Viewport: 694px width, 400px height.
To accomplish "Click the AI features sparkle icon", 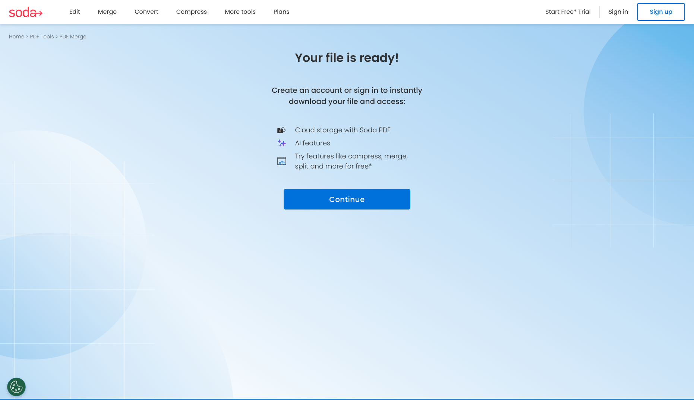I will 282,143.
